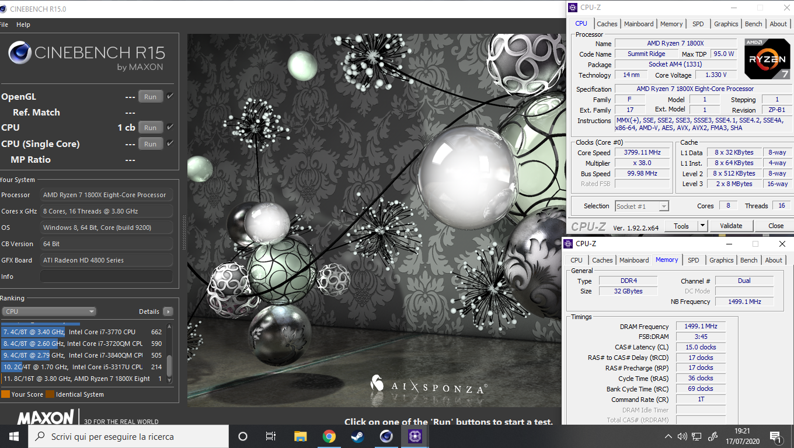The width and height of the screenshot is (794, 448).
Task: Expand the Tools dropdown arrow
Action: point(702,226)
